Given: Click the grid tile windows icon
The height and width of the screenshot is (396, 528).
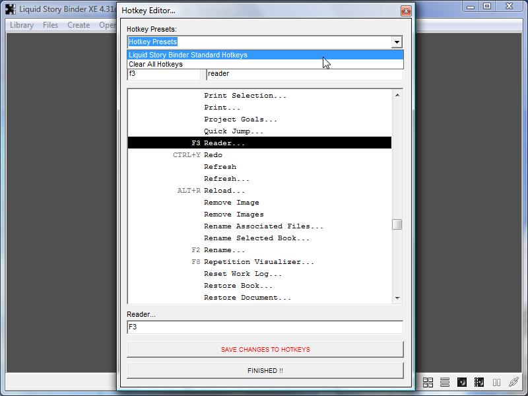Looking at the screenshot, I should 428,382.
